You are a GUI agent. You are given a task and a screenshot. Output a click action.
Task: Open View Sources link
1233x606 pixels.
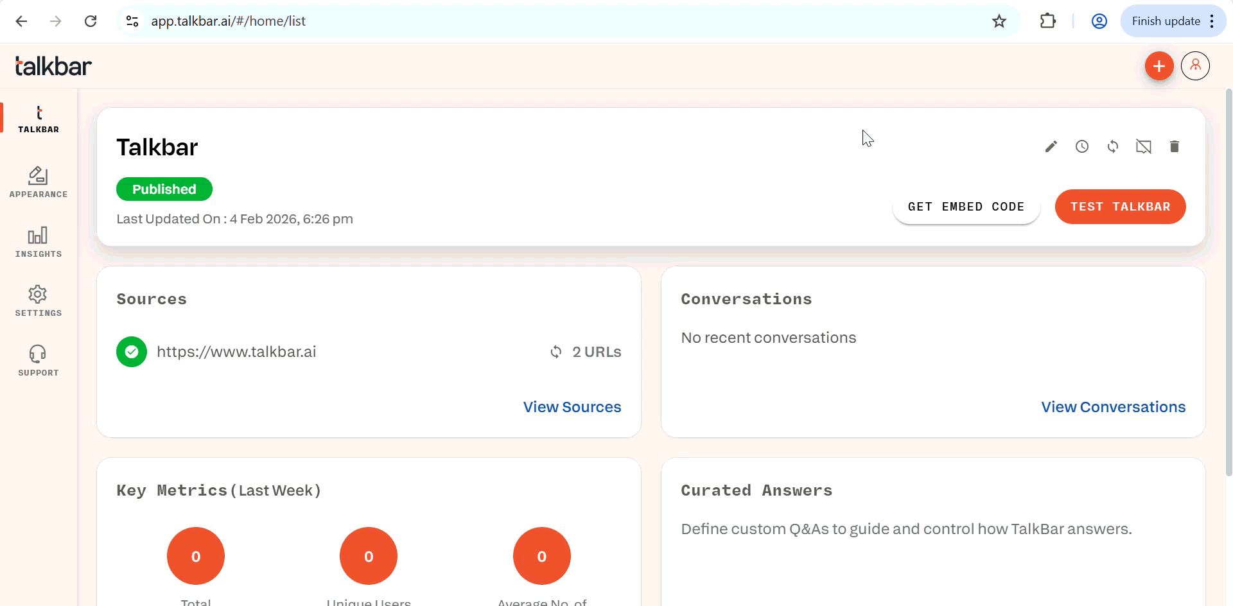pyautogui.click(x=572, y=407)
